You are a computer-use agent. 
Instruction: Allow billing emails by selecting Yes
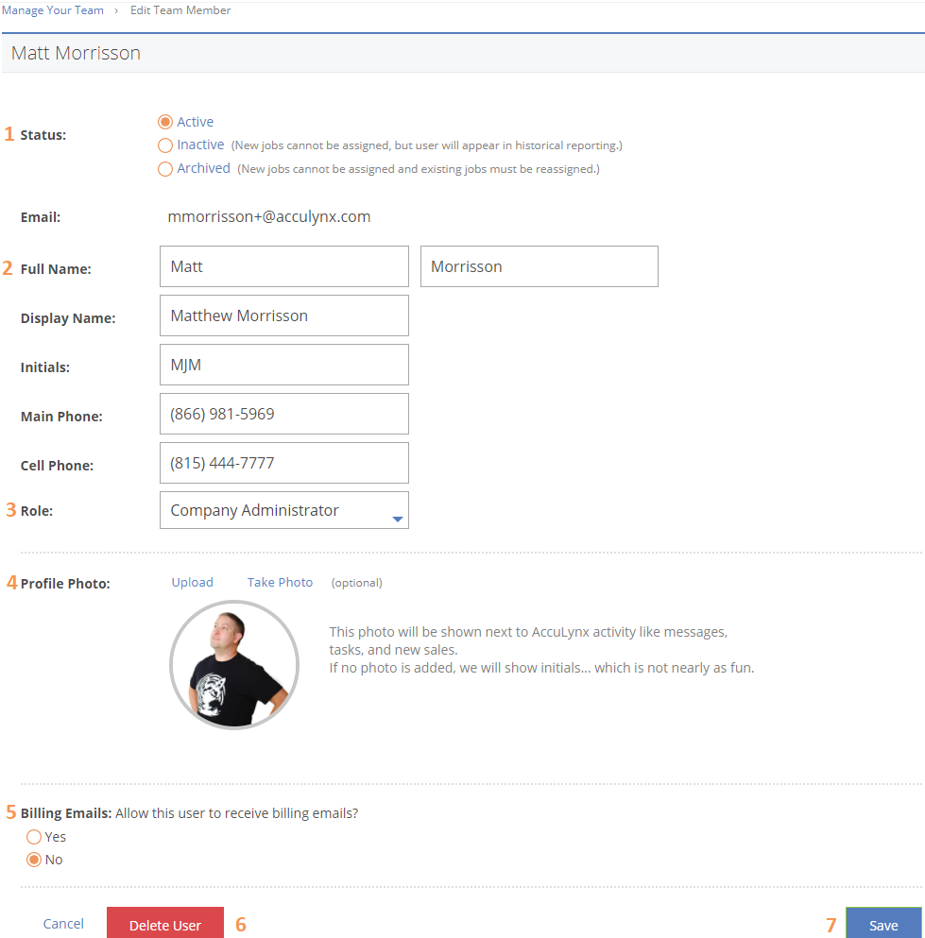34,837
